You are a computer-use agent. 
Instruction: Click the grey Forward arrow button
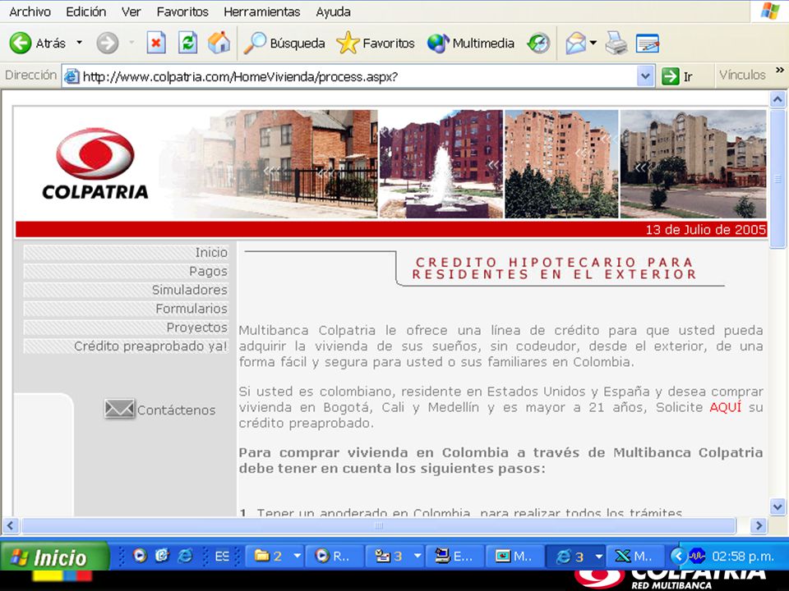(107, 43)
